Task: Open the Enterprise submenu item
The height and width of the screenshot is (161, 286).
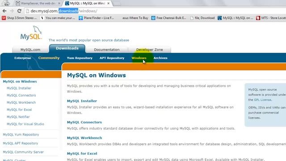Action: [23, 58]
